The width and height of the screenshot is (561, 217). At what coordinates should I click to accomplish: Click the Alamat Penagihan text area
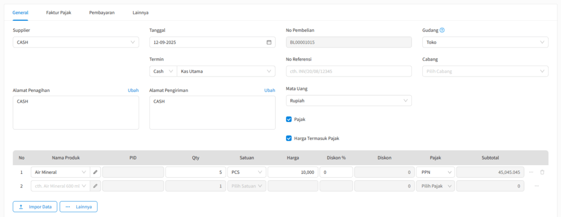tap(76, 113)
